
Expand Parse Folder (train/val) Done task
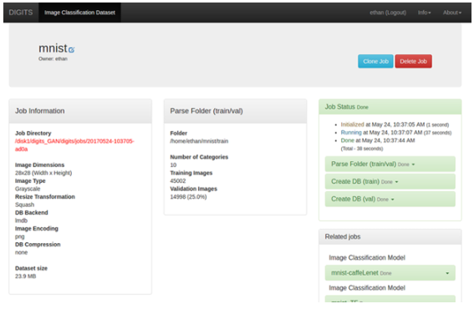coord(390,164)
